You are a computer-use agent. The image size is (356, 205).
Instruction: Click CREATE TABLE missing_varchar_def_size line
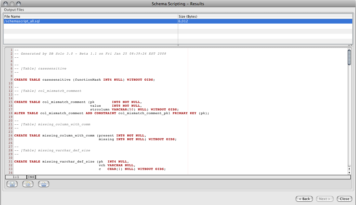[72, 162]
